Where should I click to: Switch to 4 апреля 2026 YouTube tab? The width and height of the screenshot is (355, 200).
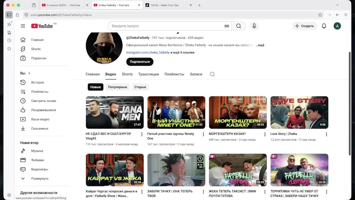pos(65,5)
